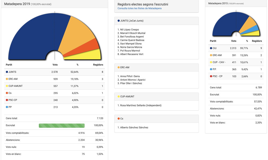Viewport: 268px width, 160px height.
Task: Click the light blue P.P. dot in 2015 table
Action: coord(211,69)
